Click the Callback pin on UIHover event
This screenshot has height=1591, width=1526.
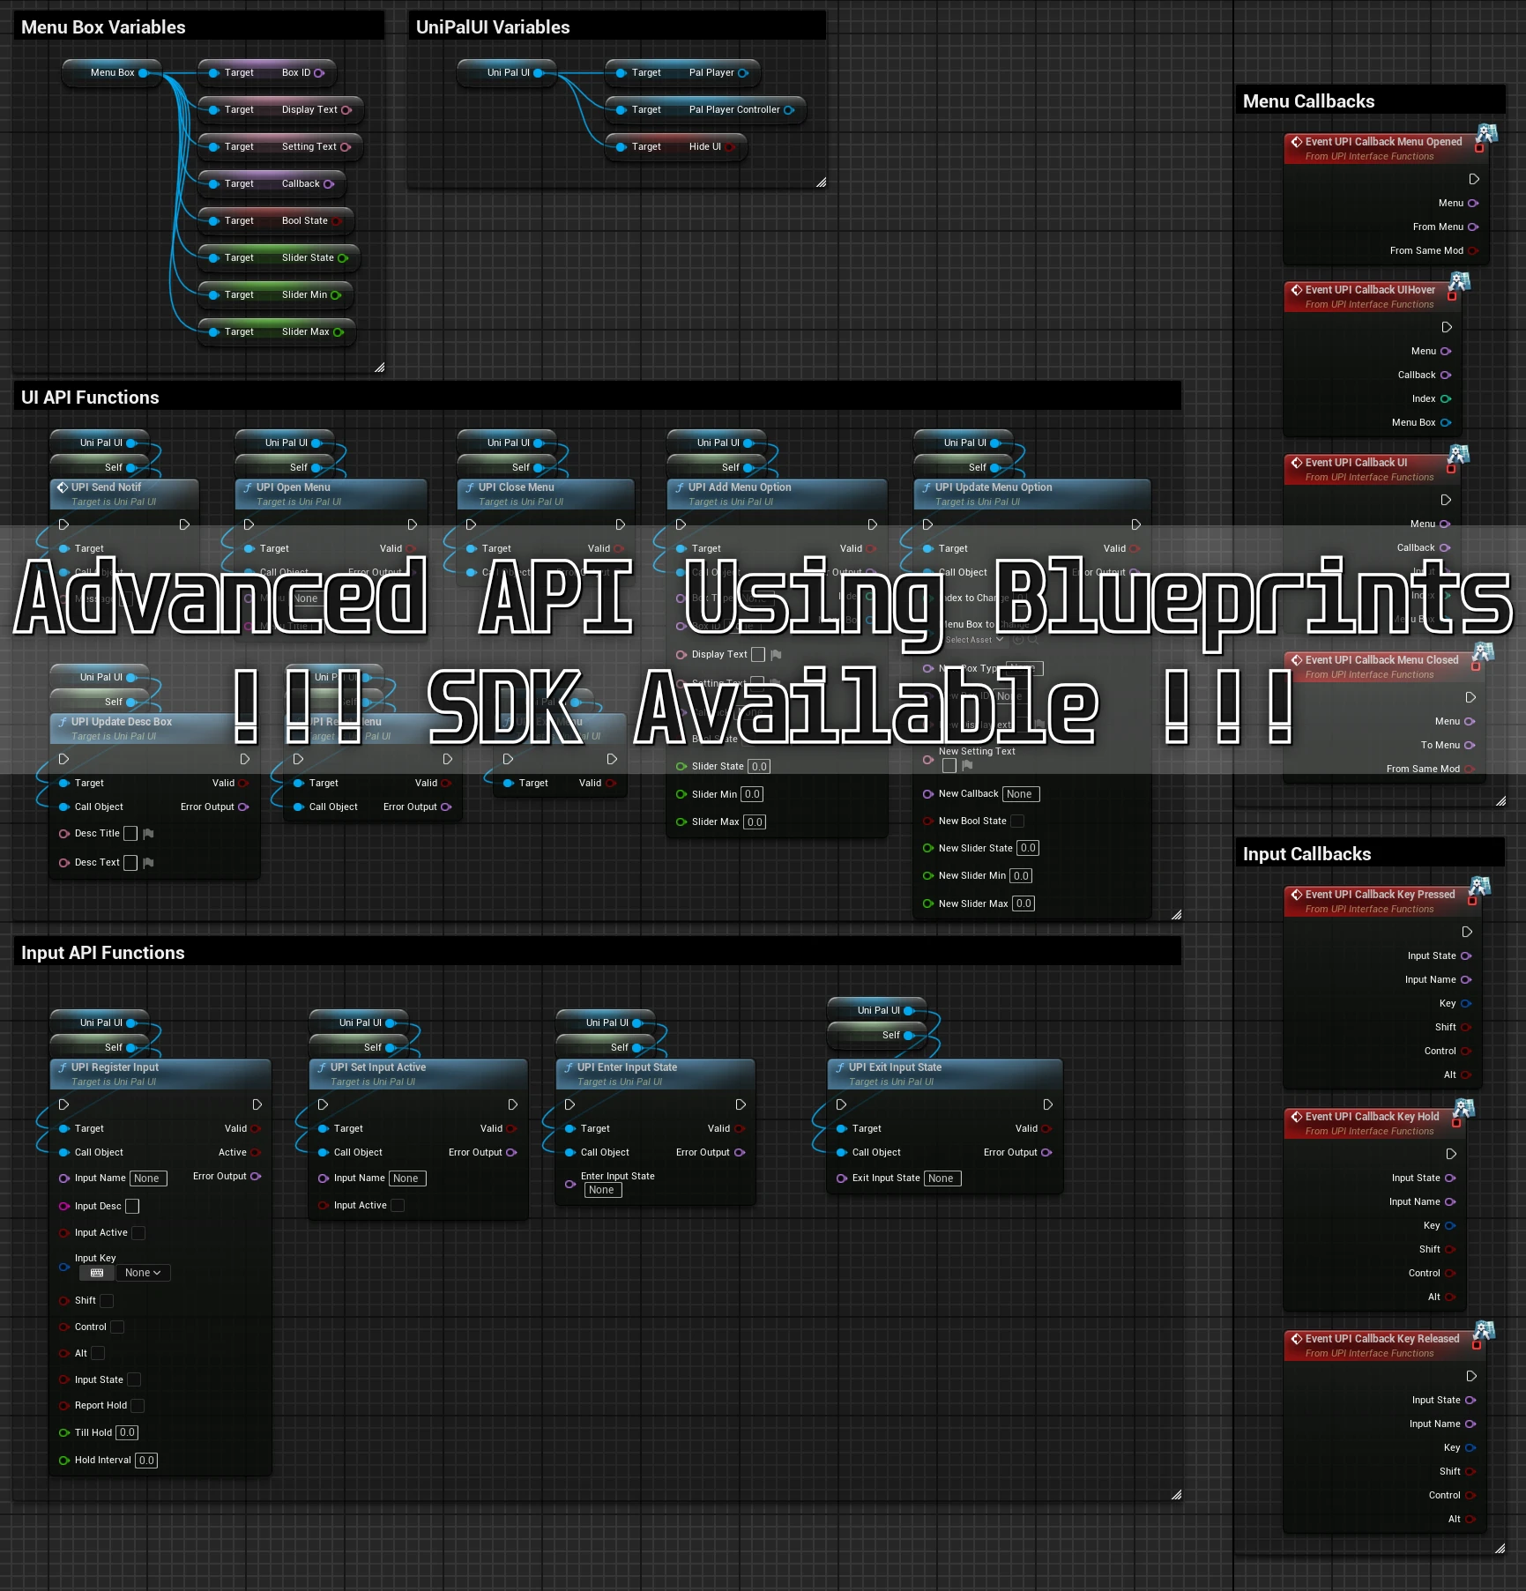(1446, 375)
